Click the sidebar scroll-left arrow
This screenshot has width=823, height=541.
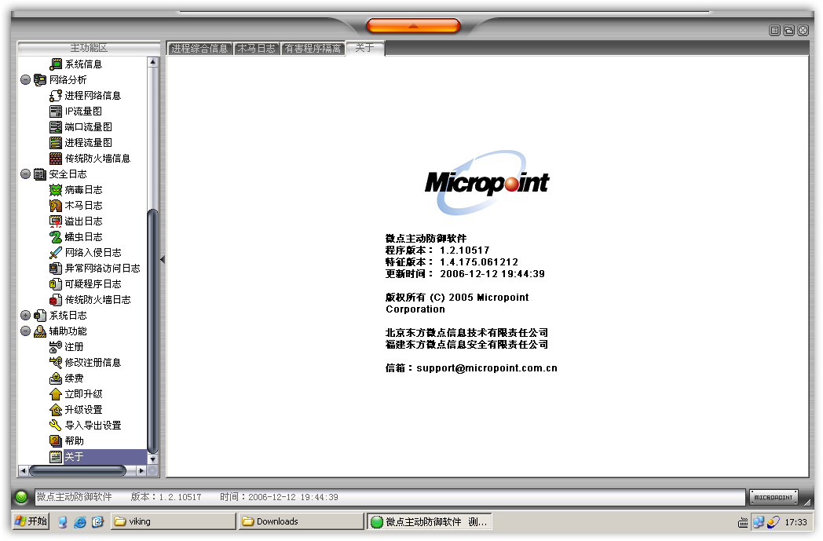pyautogui.click(x=23, y=470)
